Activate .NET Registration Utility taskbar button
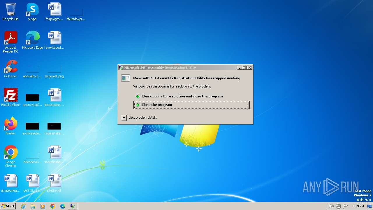 73,206
